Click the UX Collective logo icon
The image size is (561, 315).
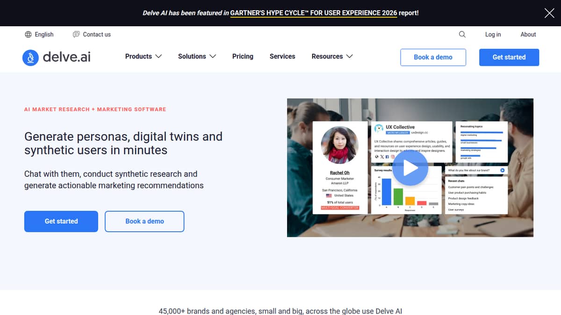(379, 128)
